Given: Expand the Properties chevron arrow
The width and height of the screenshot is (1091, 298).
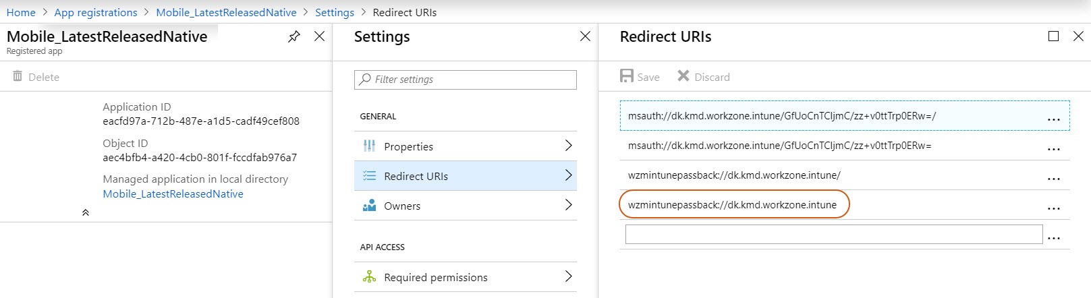Looking at the screenshot, I should coord(568,146).
